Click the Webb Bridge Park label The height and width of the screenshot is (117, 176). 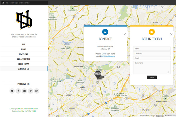pos(65,48)
